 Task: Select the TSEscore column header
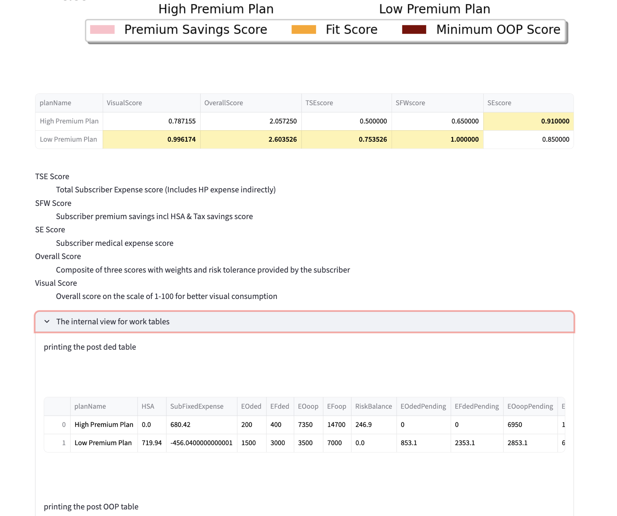319,103
